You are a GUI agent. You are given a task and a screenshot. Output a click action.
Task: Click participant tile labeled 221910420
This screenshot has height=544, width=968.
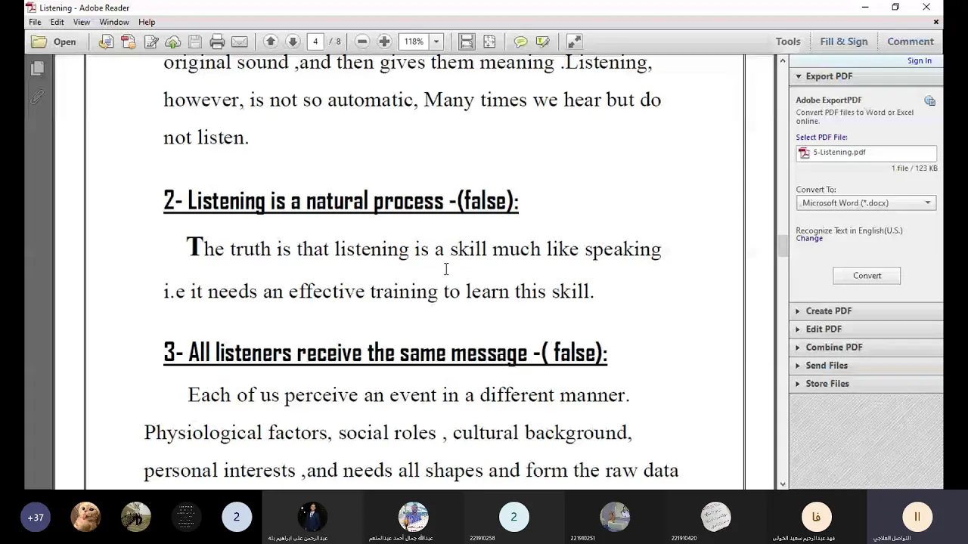(x=715, y=517)
